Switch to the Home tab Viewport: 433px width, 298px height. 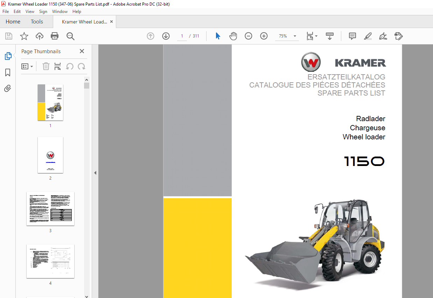(13, 22)
